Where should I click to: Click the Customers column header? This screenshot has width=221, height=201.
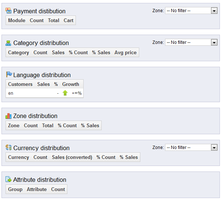click(x=20, y=84)
